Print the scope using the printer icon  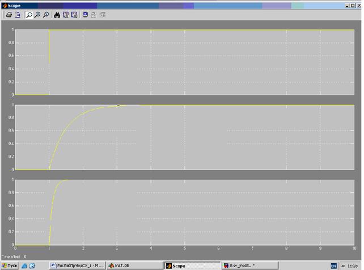pyautogui.click(x=9, y=15)
